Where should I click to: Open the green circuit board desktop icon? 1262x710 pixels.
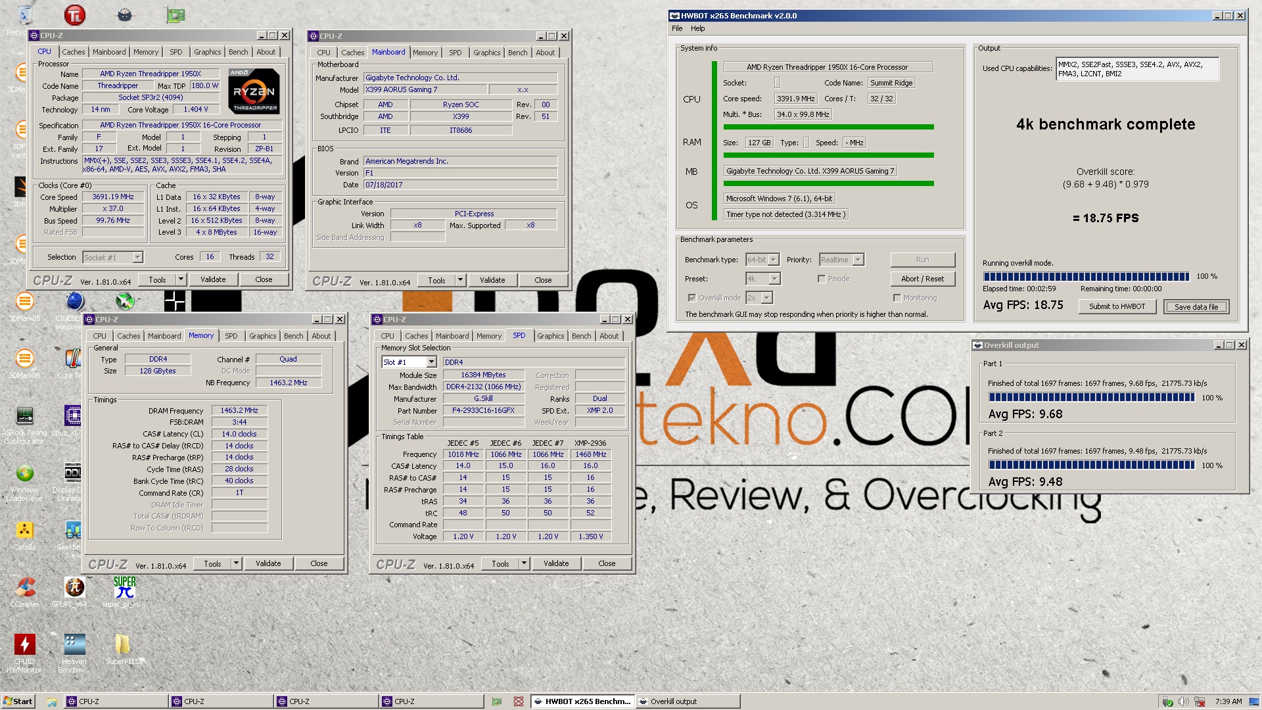[175, 15]
